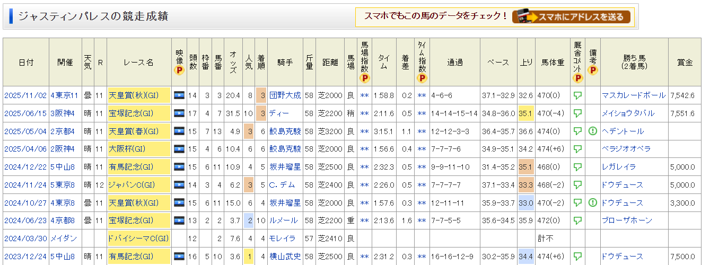This screenshot has width=710, height=265.
Task: Click premium P icon under タイム指数 header
Action: tap(422, 78)
